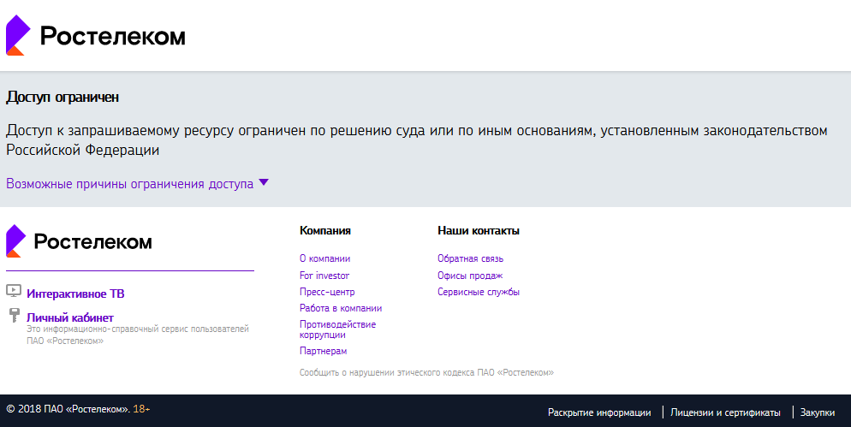Click the Ростелеком logo in the footer

coord(80,241)
